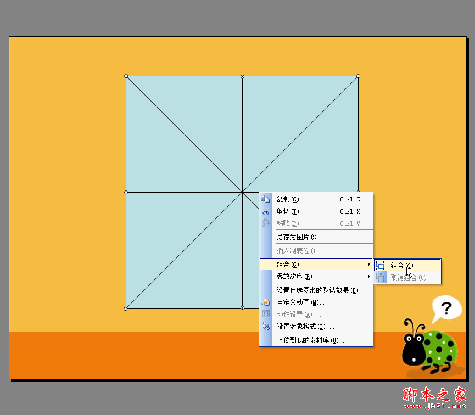Click 组合(G) in the submenu
The height and width of the screenshot is (415, 475).
(x=407, y=265)
